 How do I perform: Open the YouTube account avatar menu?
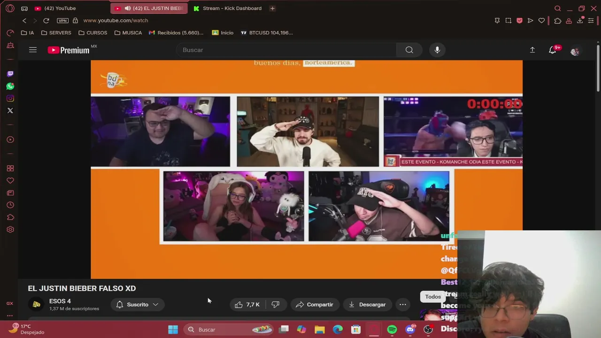[575, 51]
